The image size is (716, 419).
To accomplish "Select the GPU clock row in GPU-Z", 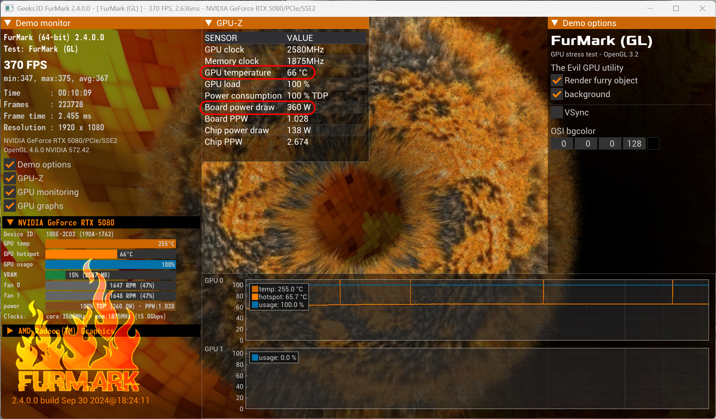I will (285, 49).
